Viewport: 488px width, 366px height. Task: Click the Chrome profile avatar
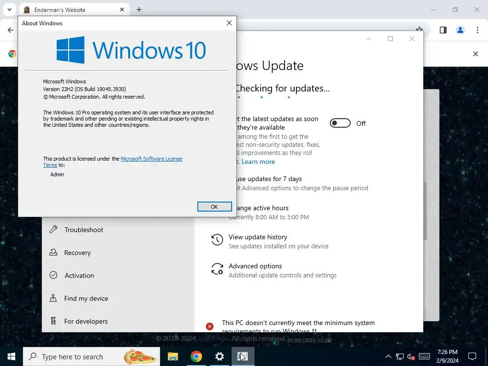[x=460, y=30]
